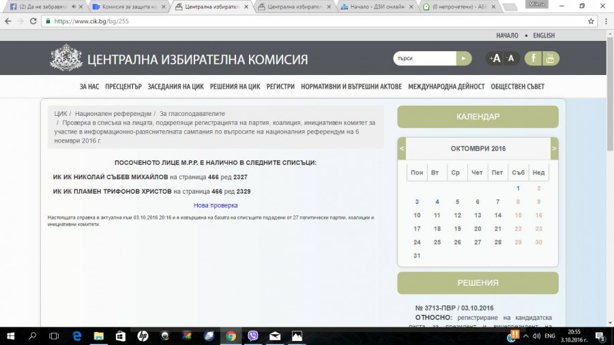614x345 pixels.
Task: Go to next month in calendar
Action: [x=554, y=148]
